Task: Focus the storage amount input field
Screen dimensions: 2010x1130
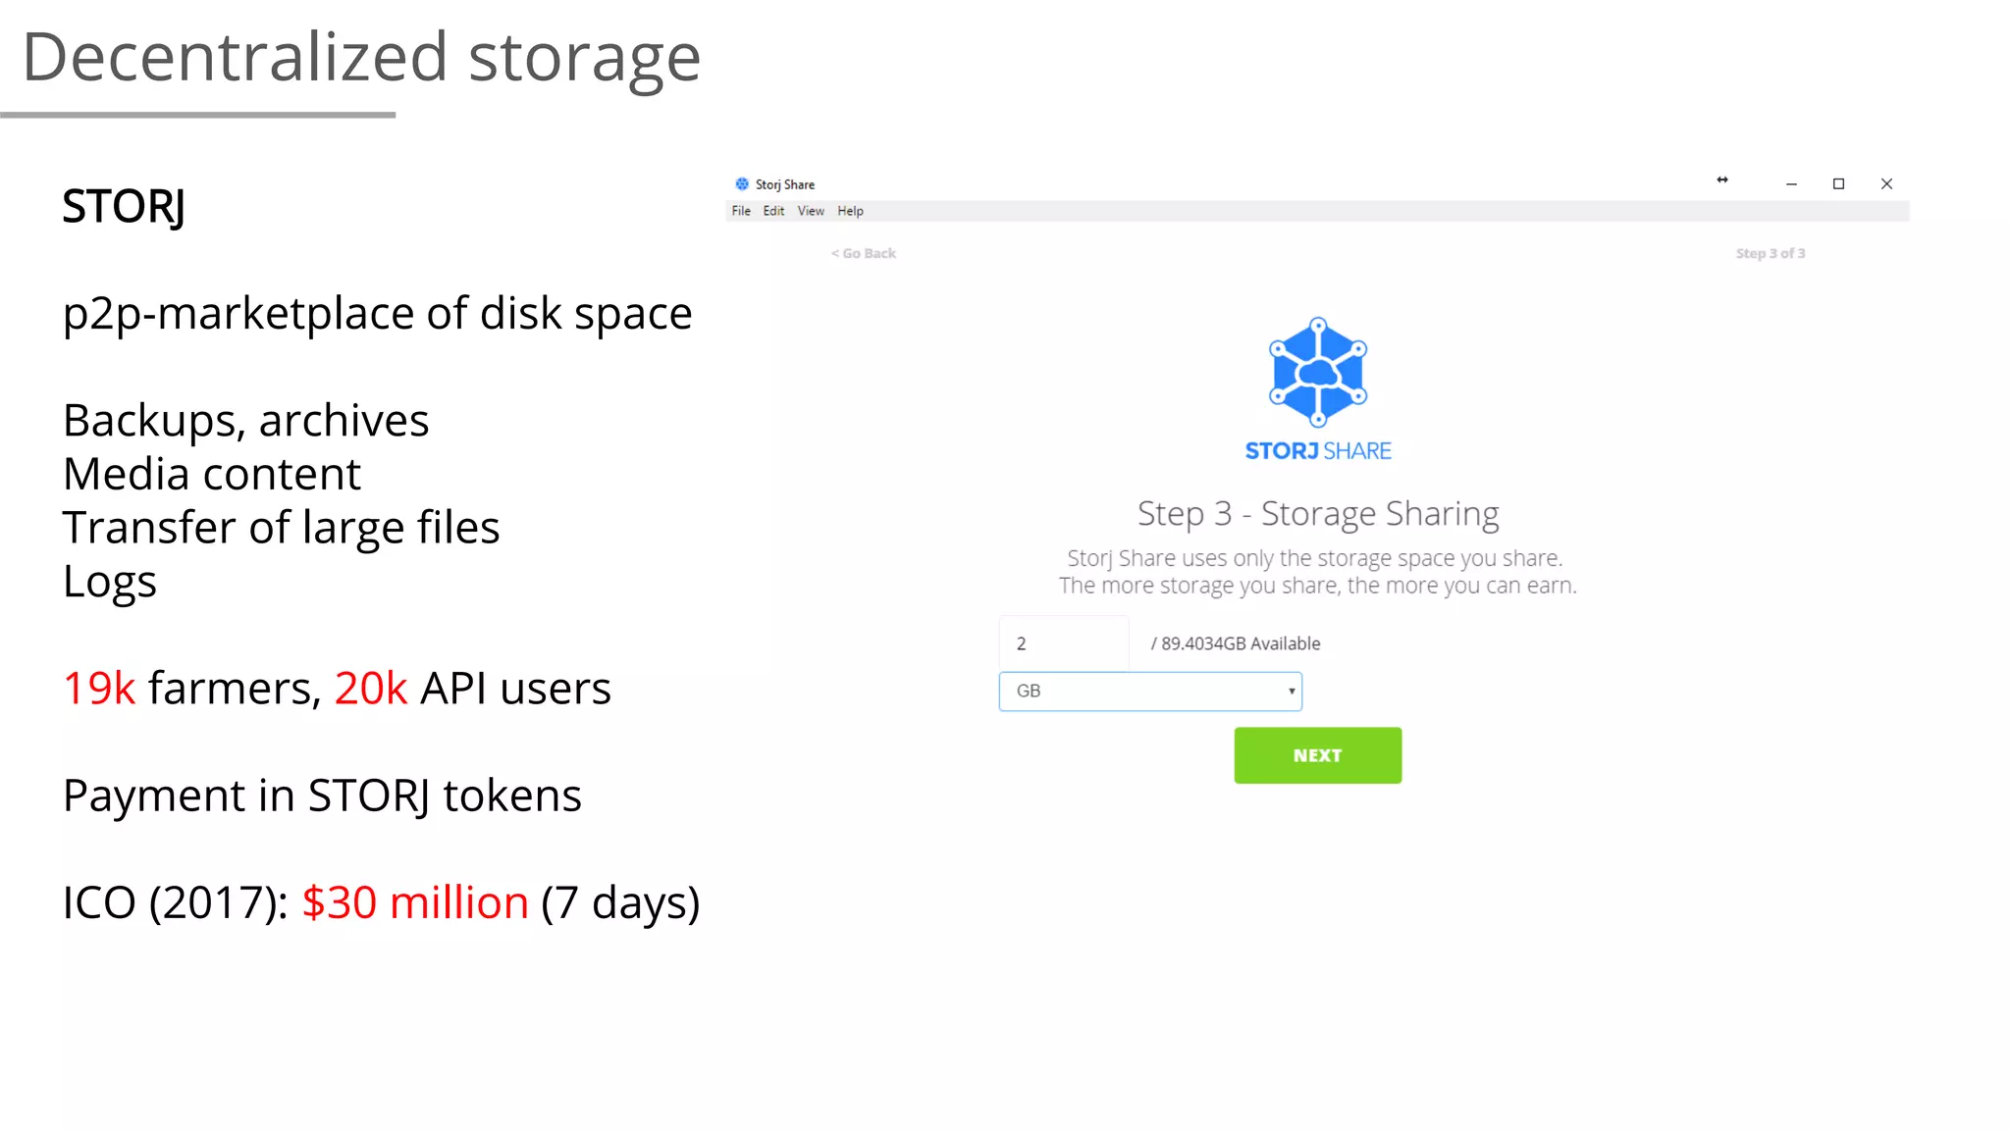Action: pos(1064,643)
